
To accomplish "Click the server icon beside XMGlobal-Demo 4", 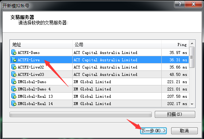I will point(14,89).
